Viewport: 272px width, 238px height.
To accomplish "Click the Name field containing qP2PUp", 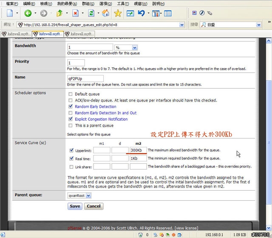I will point(85,78).
